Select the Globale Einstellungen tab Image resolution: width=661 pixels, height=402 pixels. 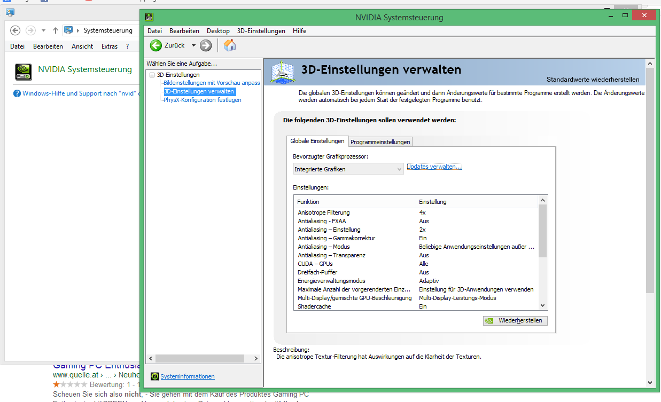(317, 141)
